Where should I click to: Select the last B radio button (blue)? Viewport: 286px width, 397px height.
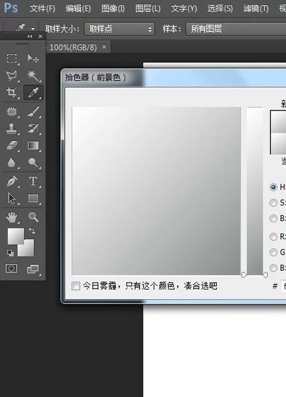pos(273,268)
